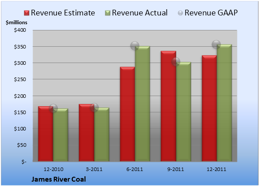Select the green actual bar for 12-2010

coord(60,135)
